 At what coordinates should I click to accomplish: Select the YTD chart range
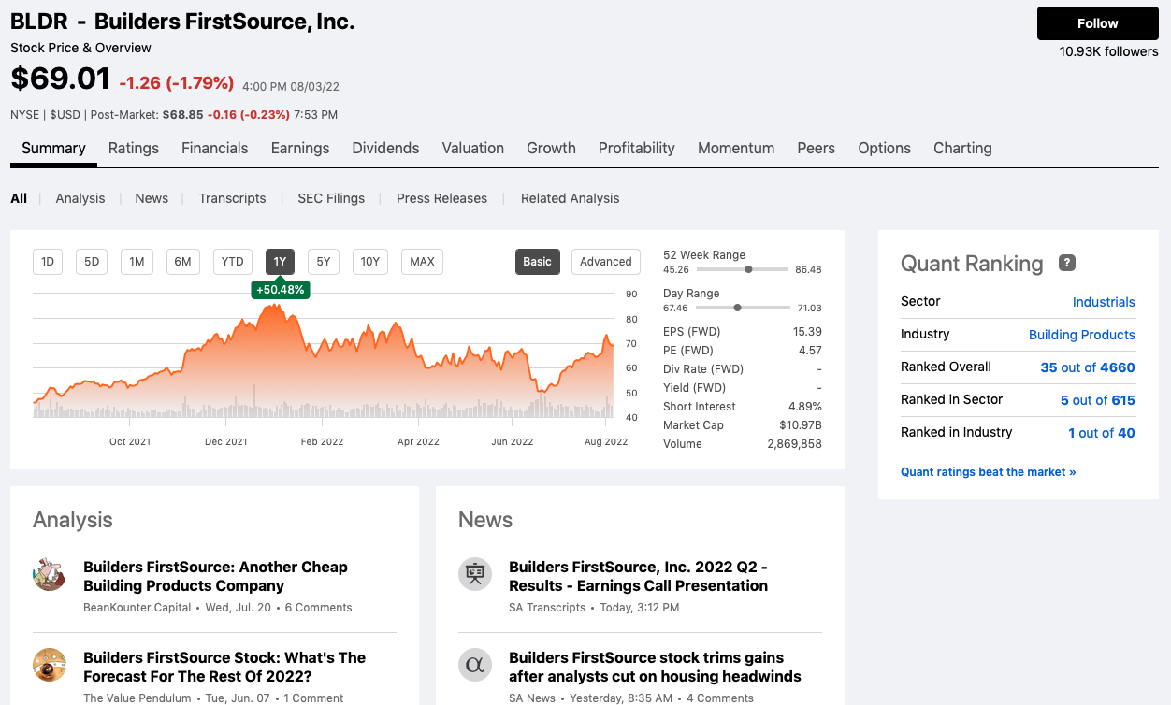[233, 262]
